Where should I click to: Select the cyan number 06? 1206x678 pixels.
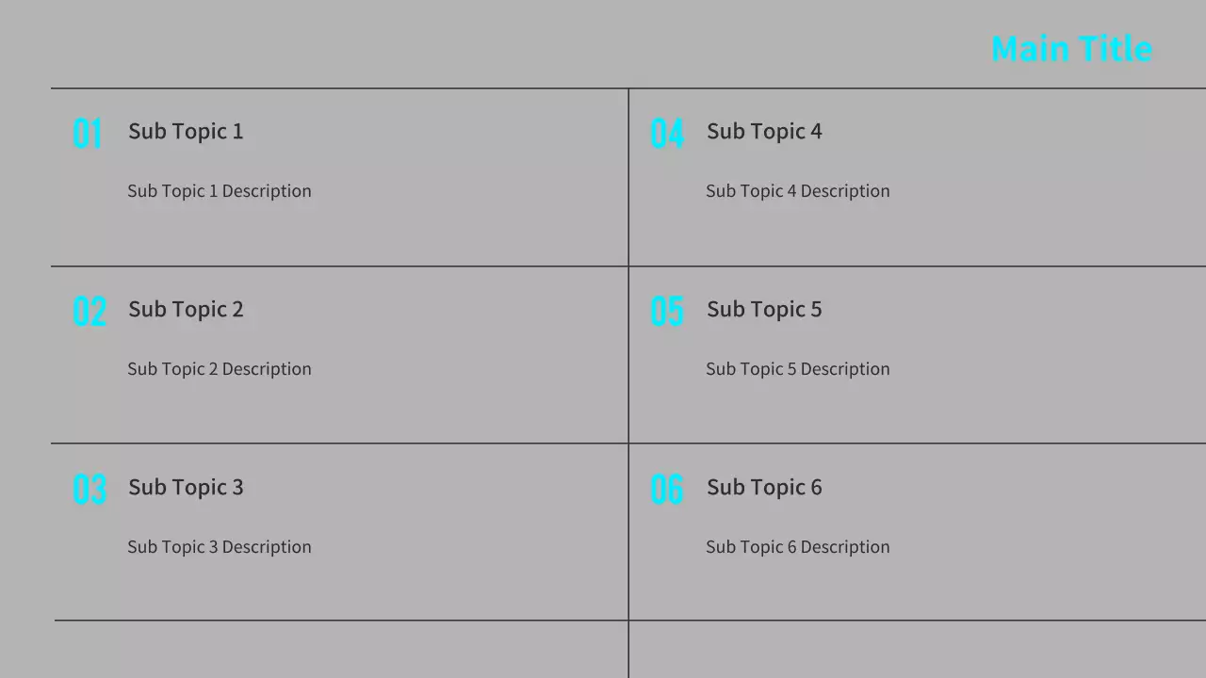tap(667, 490)
